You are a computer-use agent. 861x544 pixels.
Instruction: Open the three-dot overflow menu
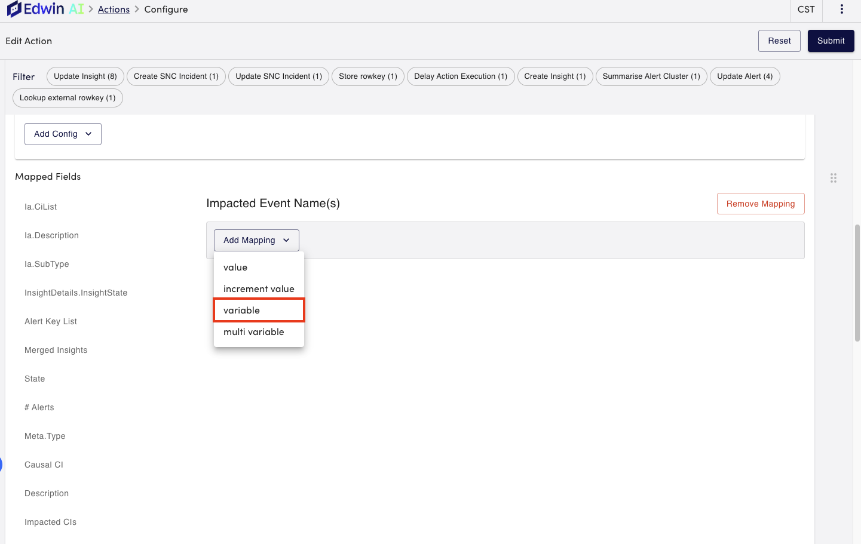pos(841,9)
